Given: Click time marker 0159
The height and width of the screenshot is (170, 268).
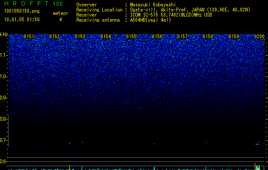Looking at the screenshot, I should pyautogui.click(x=233, y=37).
